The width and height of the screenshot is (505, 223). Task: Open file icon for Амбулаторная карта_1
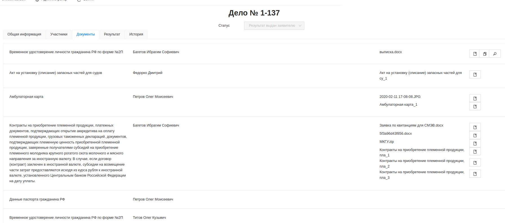click(475, 106)
